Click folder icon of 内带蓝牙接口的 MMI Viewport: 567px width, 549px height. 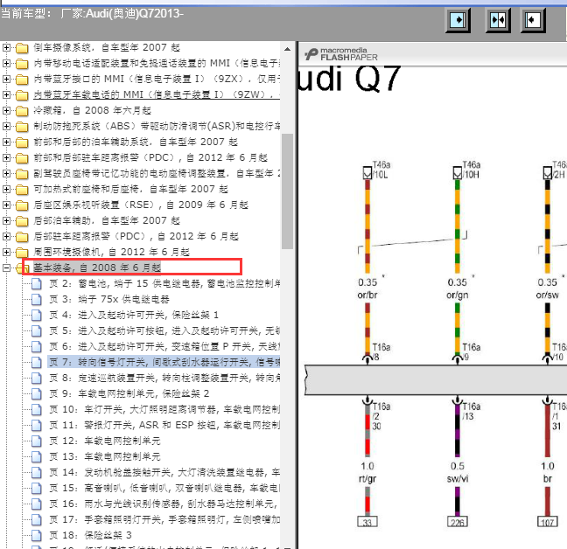click(x=22, y=79)
